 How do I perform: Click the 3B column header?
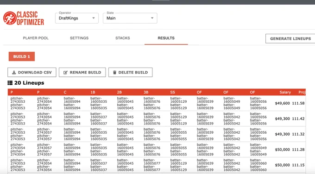coord(146,92)
